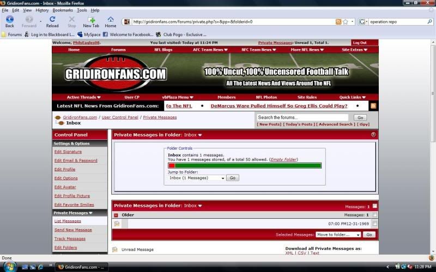Click the site identity icon in address bar
The image size is (436, 272).
(x=127, y=22)
